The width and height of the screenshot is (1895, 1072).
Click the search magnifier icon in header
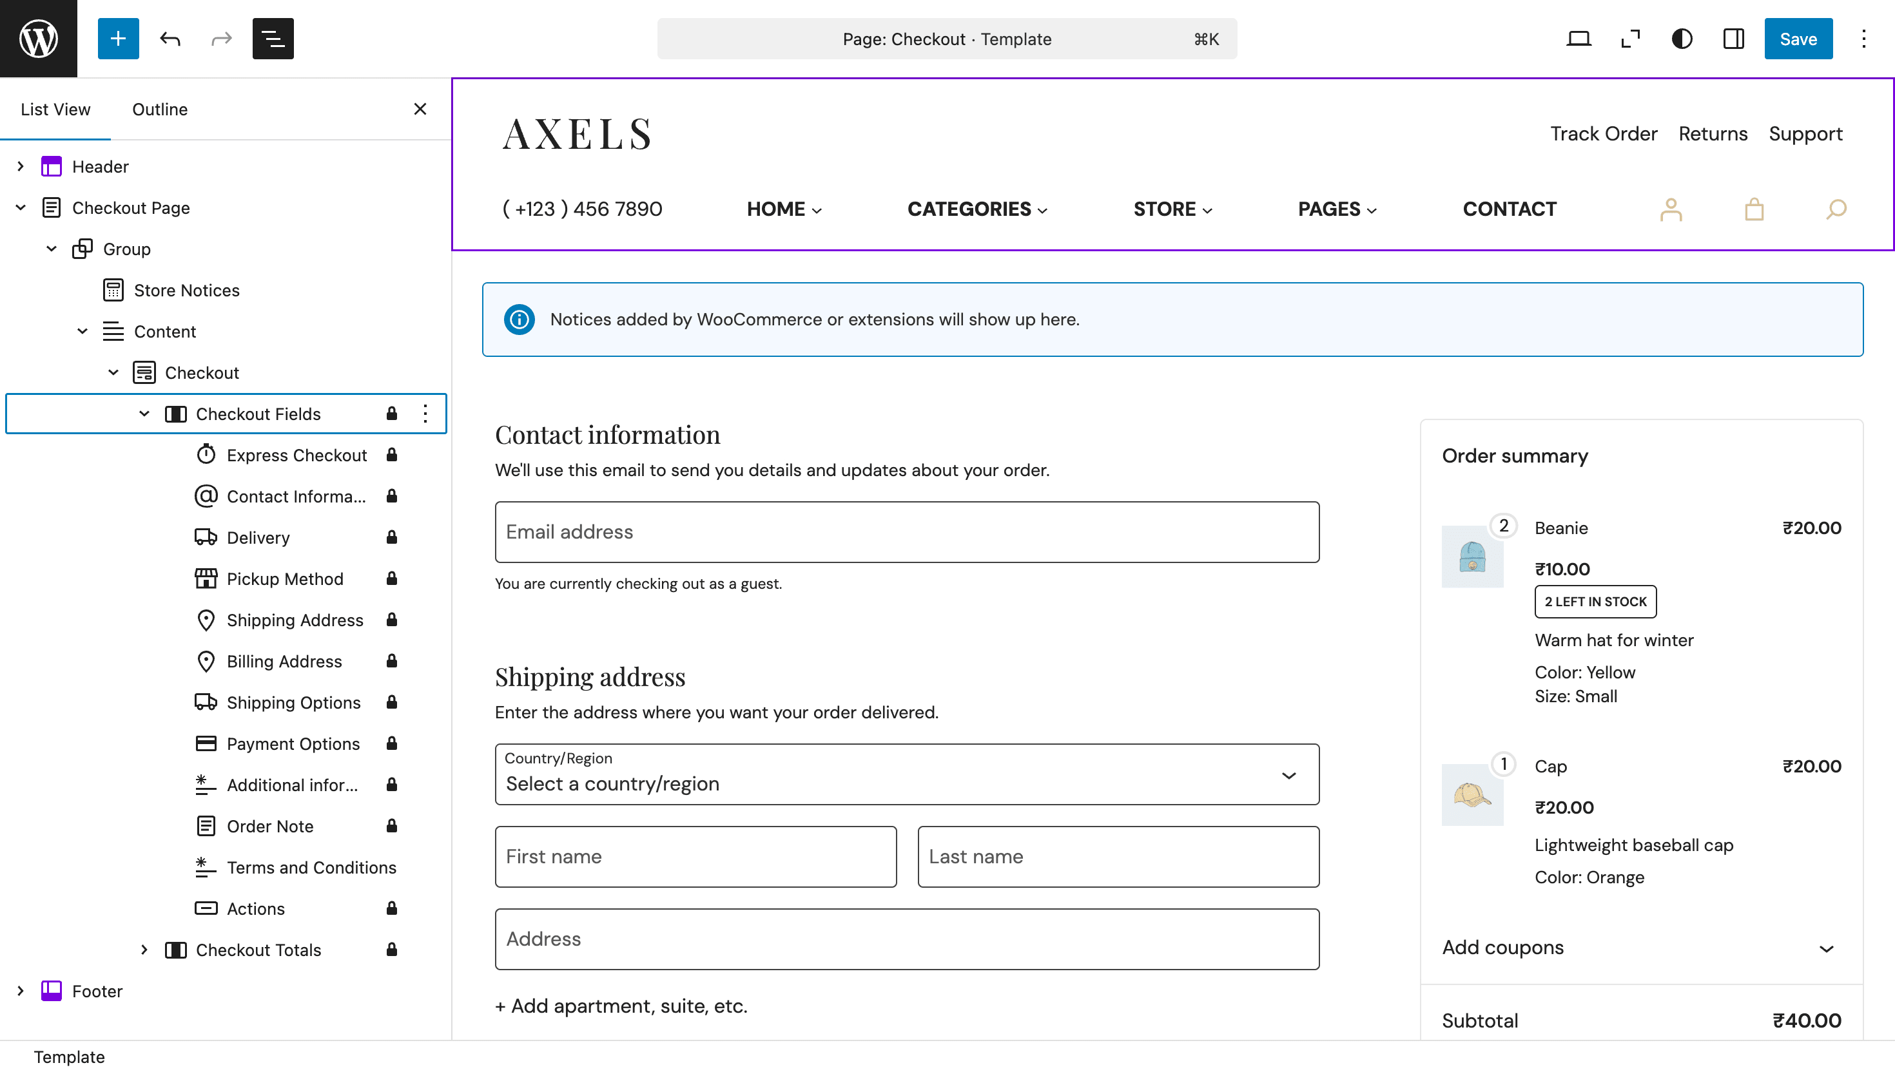[x=1835, y=210]
